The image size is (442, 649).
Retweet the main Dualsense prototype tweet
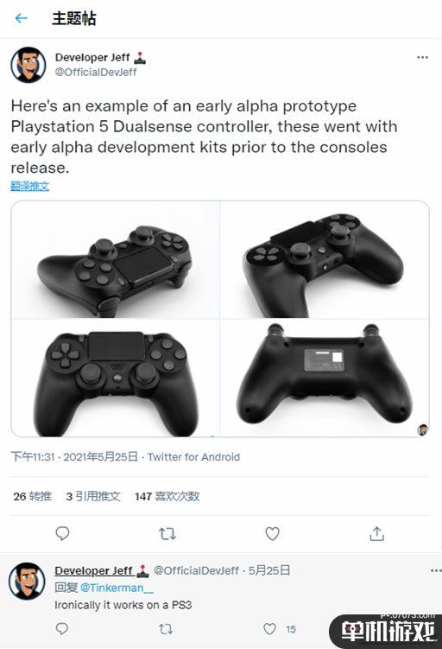click(167, 533)
